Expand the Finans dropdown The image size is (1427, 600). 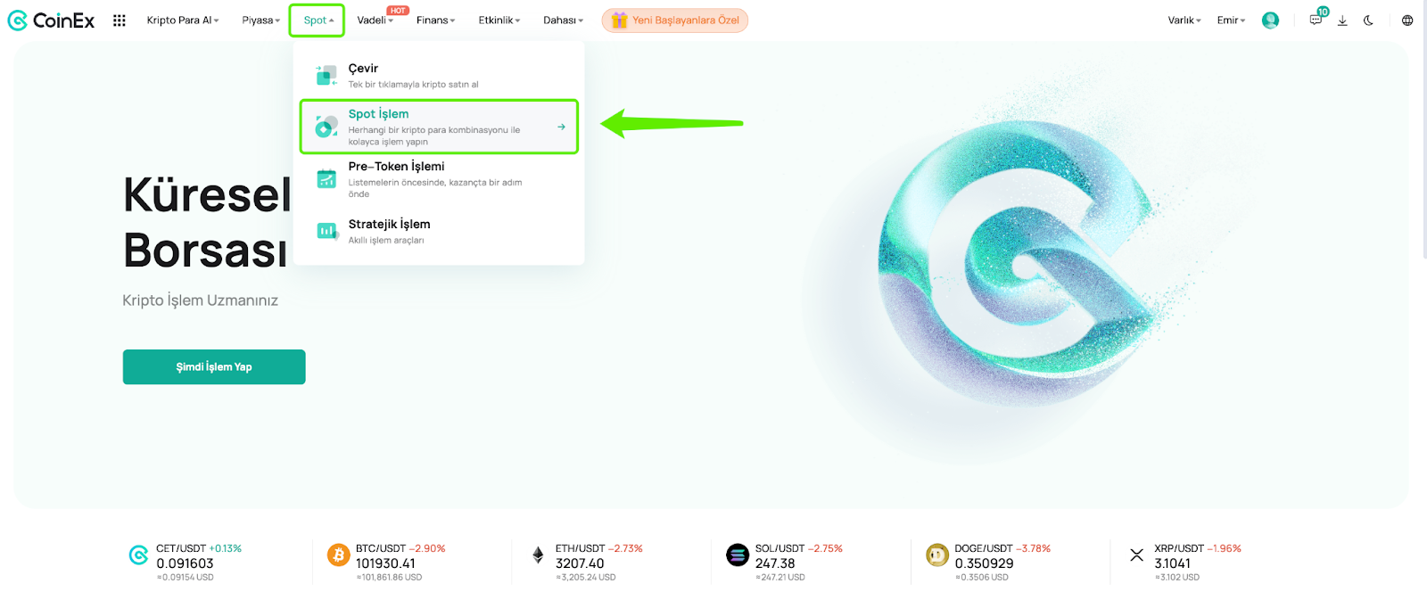click(435, 21)
